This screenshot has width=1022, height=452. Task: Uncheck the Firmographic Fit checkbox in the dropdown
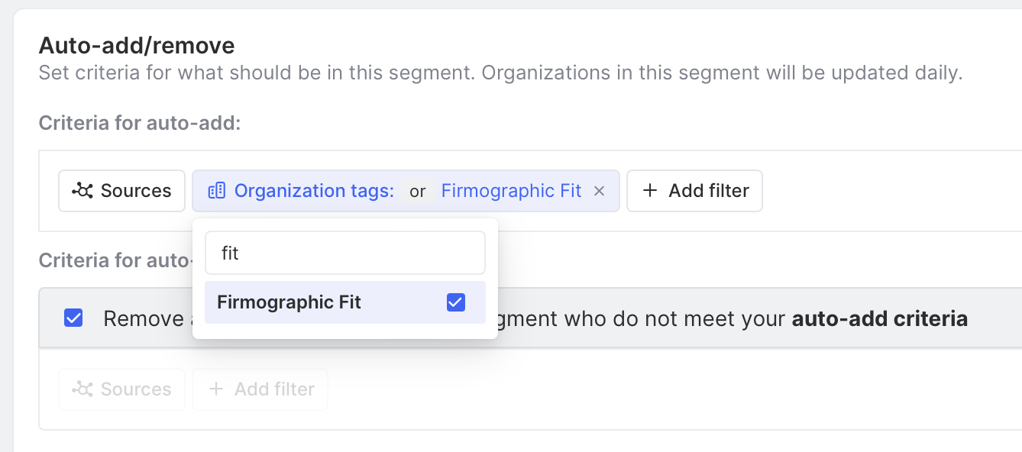click(x=455, y=302)
